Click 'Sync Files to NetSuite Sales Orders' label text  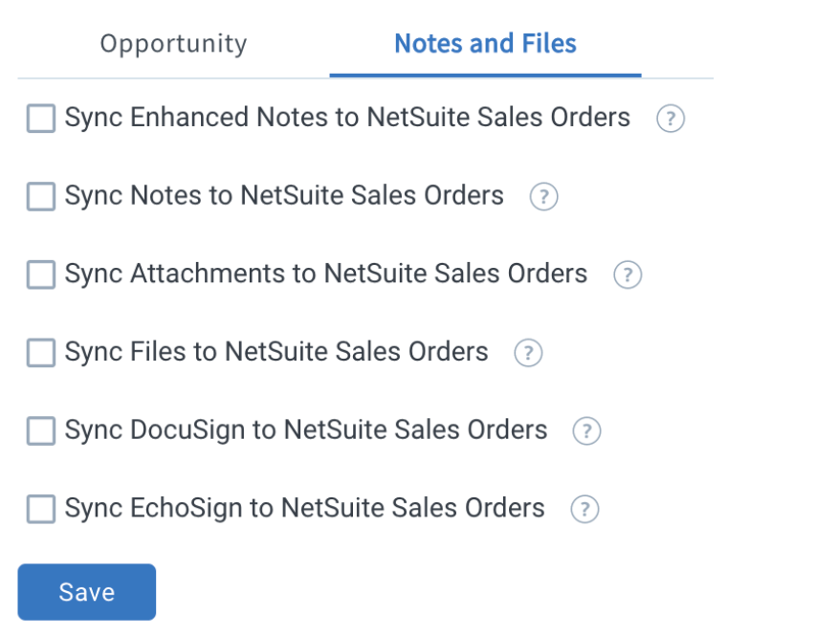point(276,352)
